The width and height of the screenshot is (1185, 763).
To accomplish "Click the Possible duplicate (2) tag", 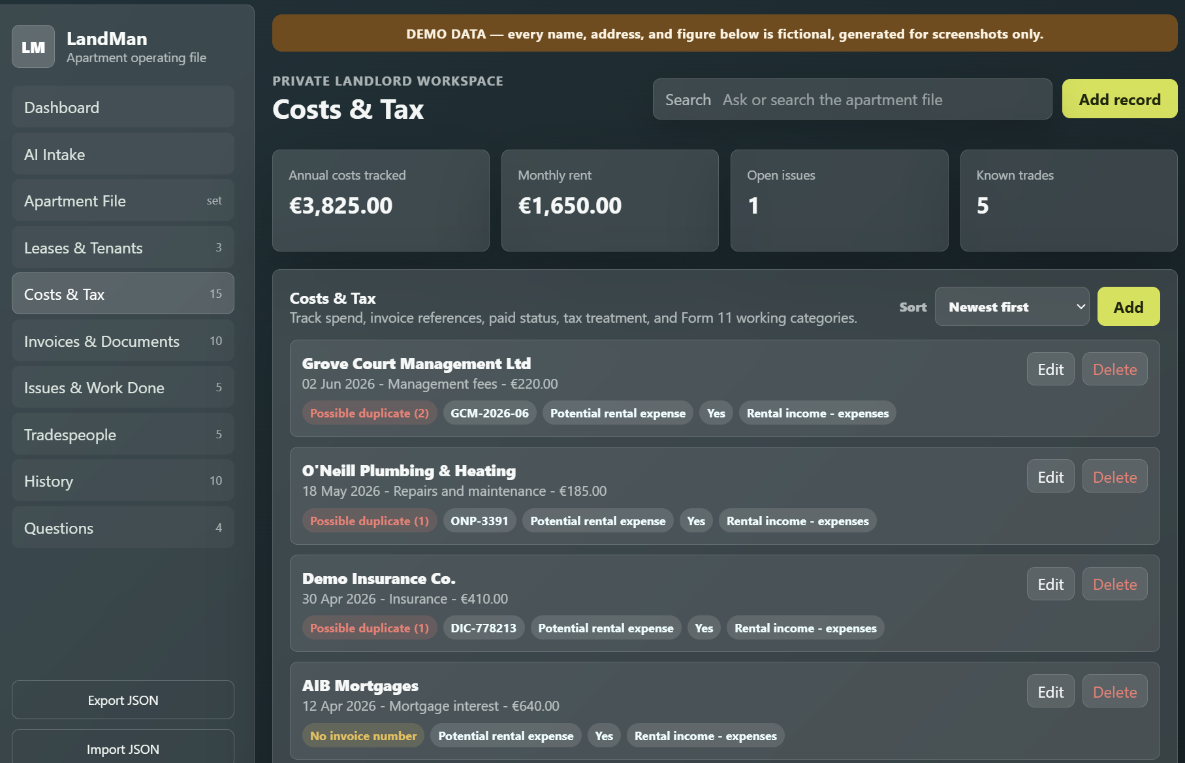I will 370,413.
